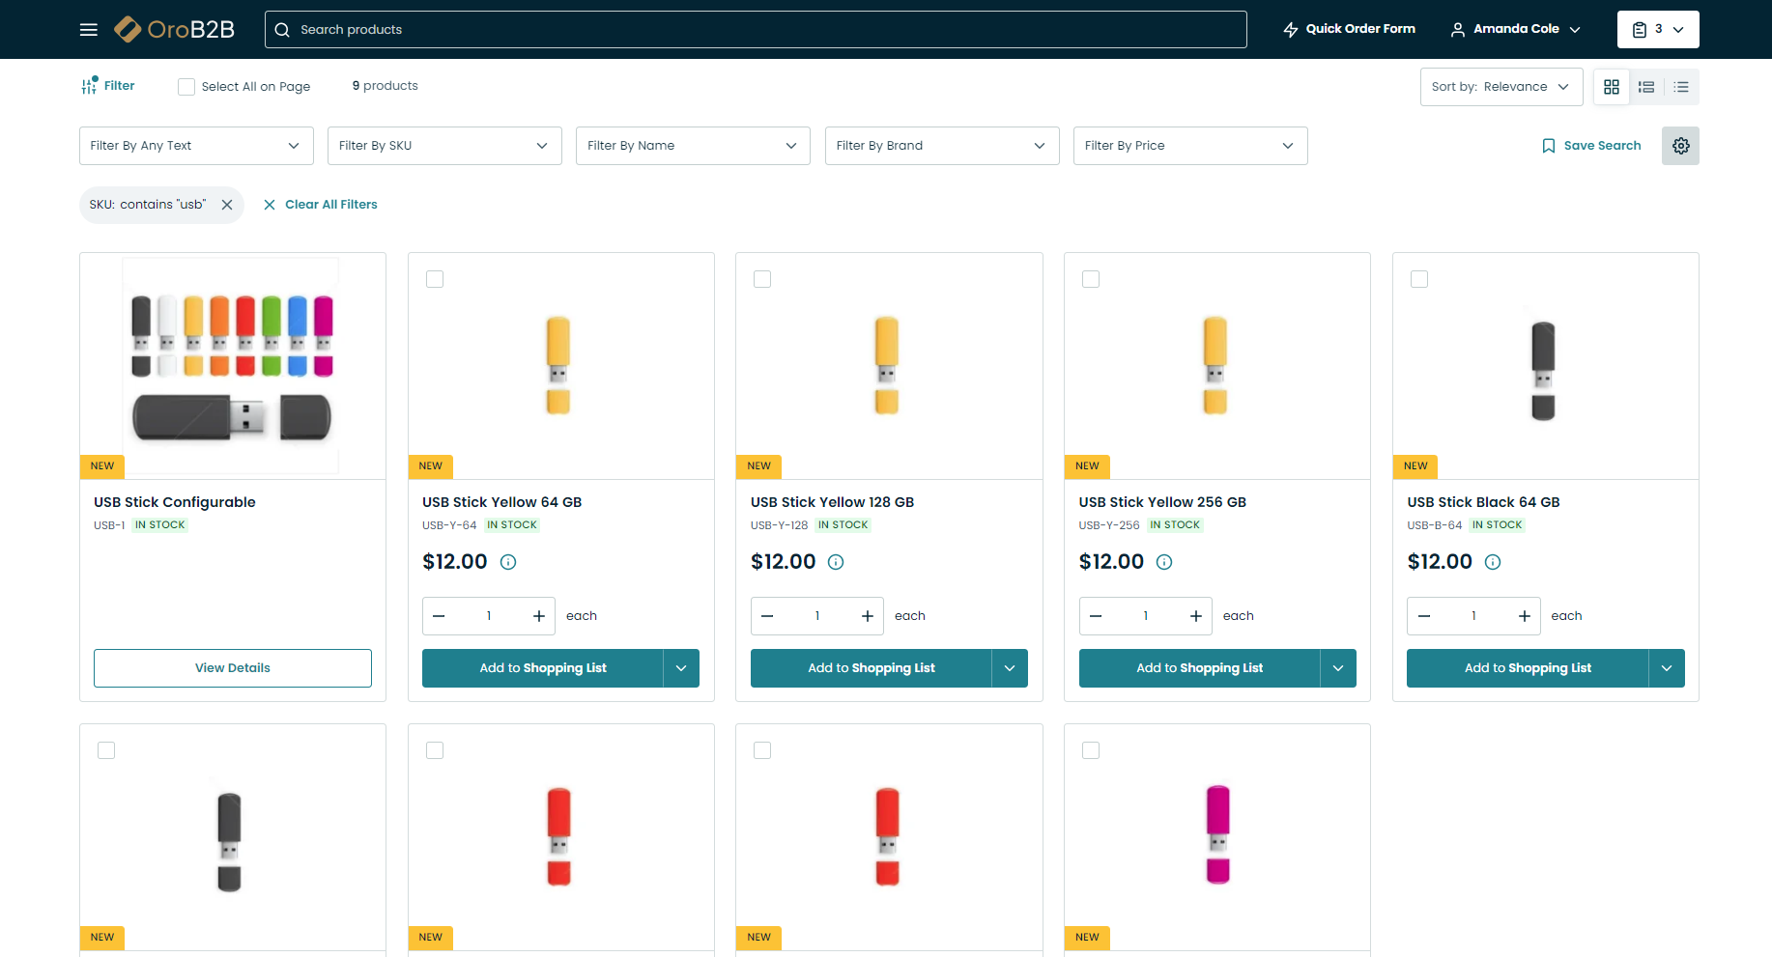Click View Details for USB Stick Configurable
Screen dimensions: 1772x957
point(233,668)
